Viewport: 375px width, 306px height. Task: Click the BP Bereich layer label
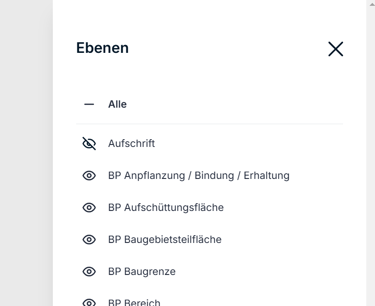click(x=134, y=303)
